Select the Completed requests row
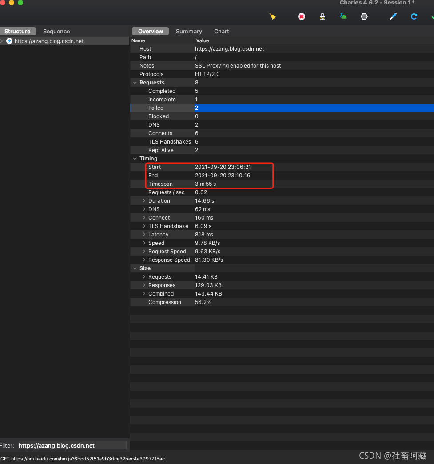This screenshot has height=464, width=434. pos(282,91)
